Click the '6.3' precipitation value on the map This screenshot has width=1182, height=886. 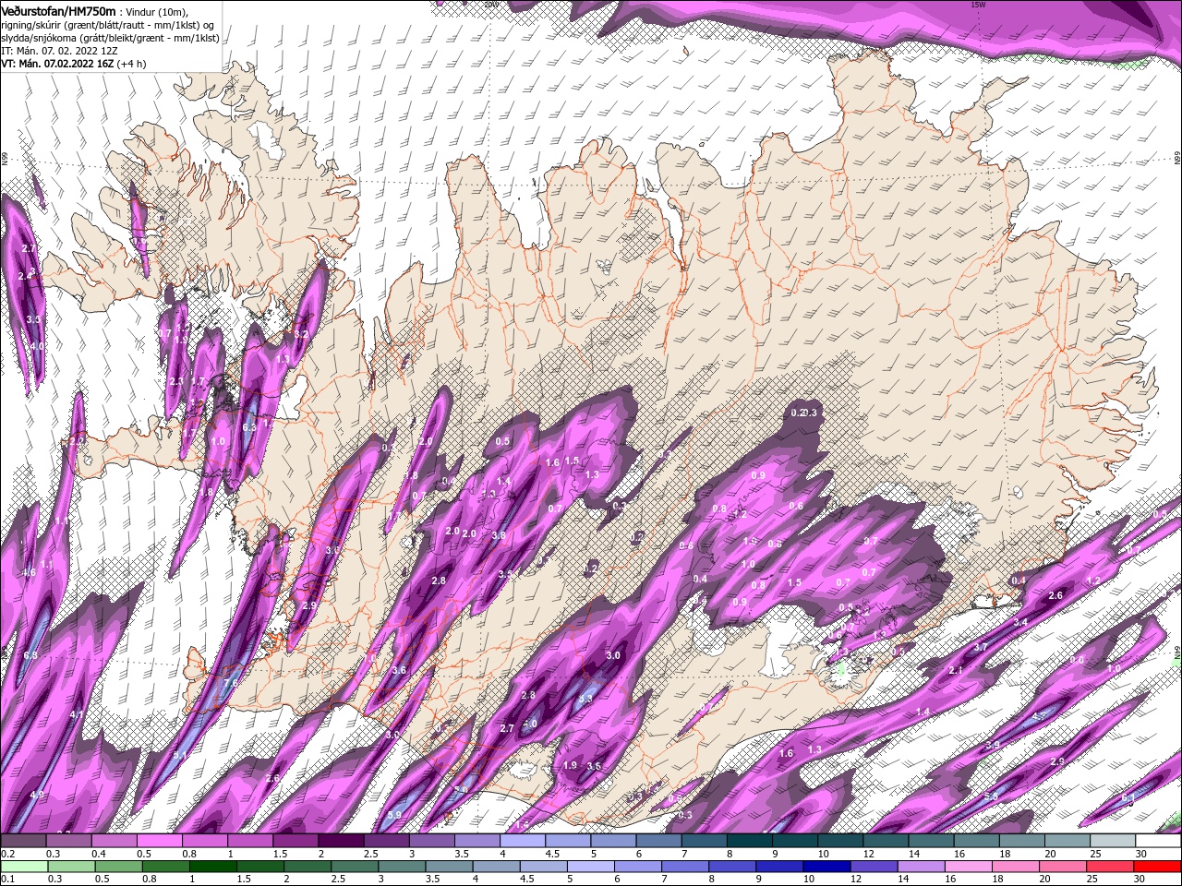(x=248, y=427)
